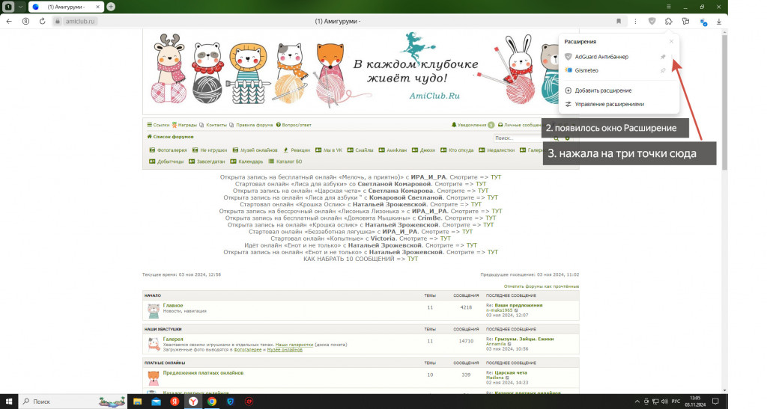Click the extensions puzzle icon in toolbar
Image resolution: width=767 pixels, height=409 pixels.
(668, 22)
